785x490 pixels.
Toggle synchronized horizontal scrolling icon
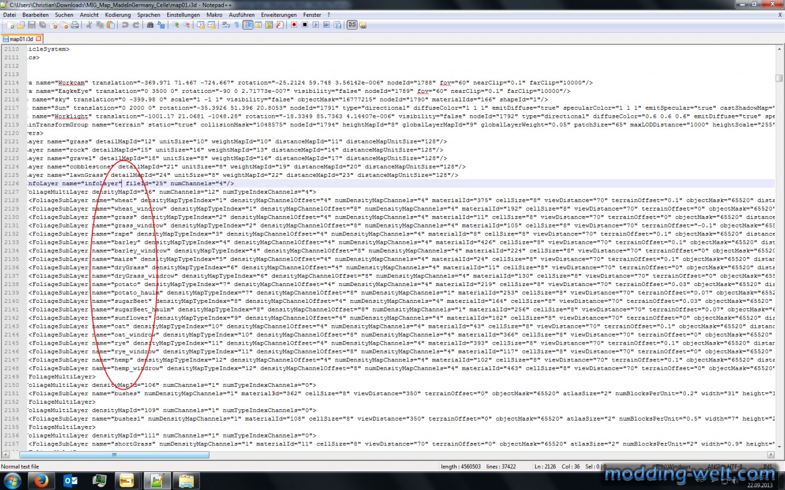click(211, 25)
